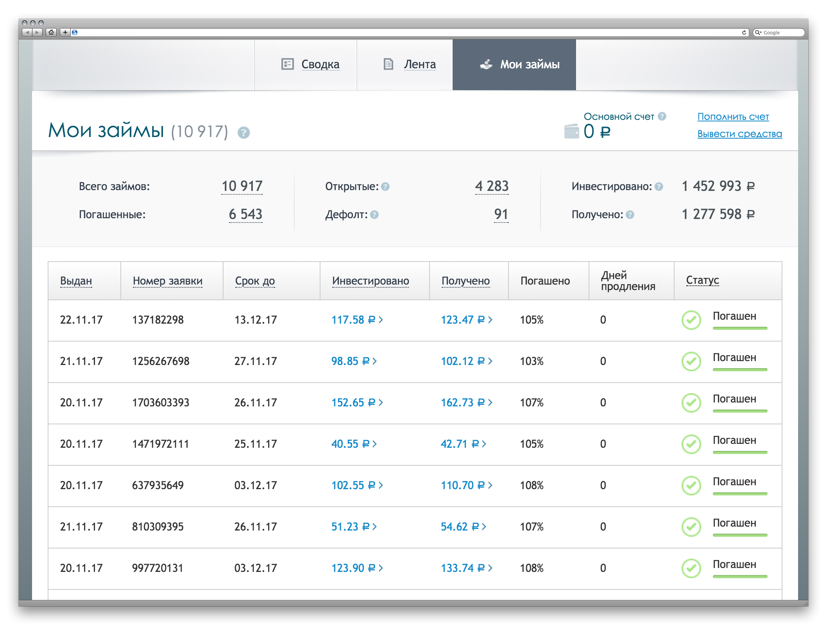Click status checkmark for loan 997720131
The height and width of the screenshot is (625, 827).
691,568
